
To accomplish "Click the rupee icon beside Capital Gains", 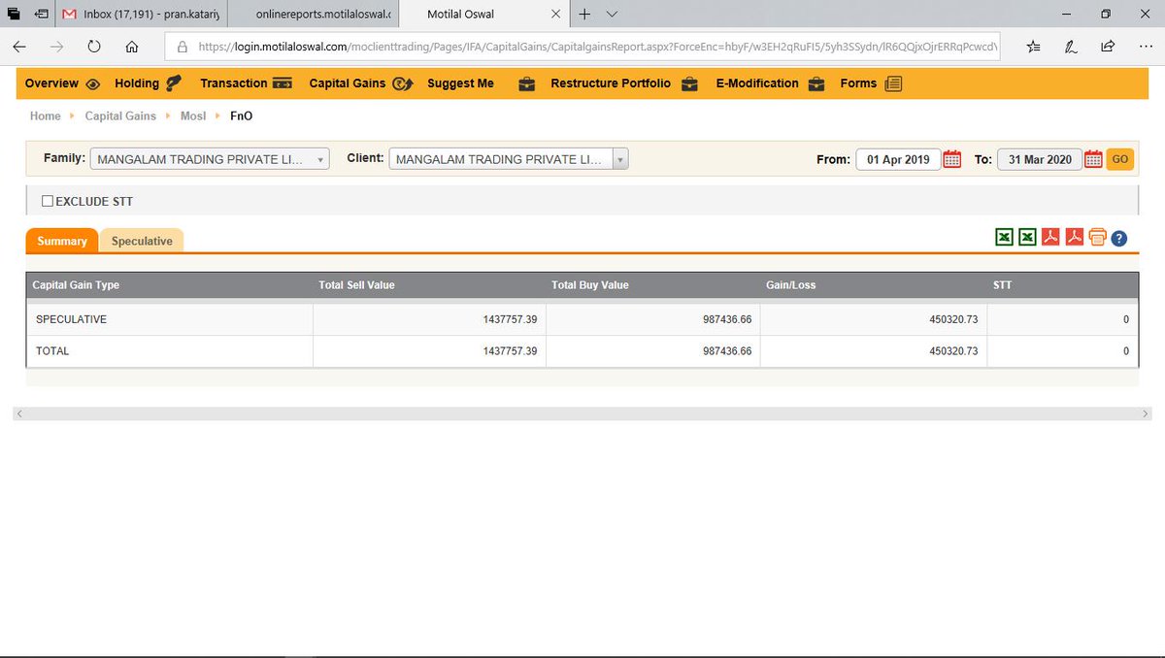I will [x=402, y=84].
